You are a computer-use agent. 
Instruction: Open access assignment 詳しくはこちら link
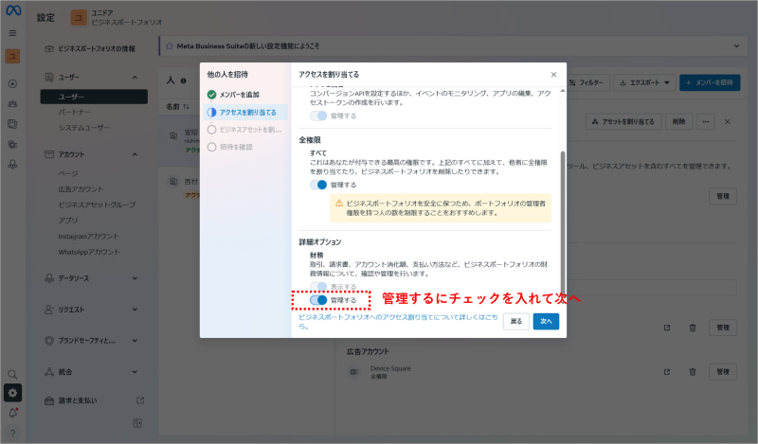click(397, 321)
